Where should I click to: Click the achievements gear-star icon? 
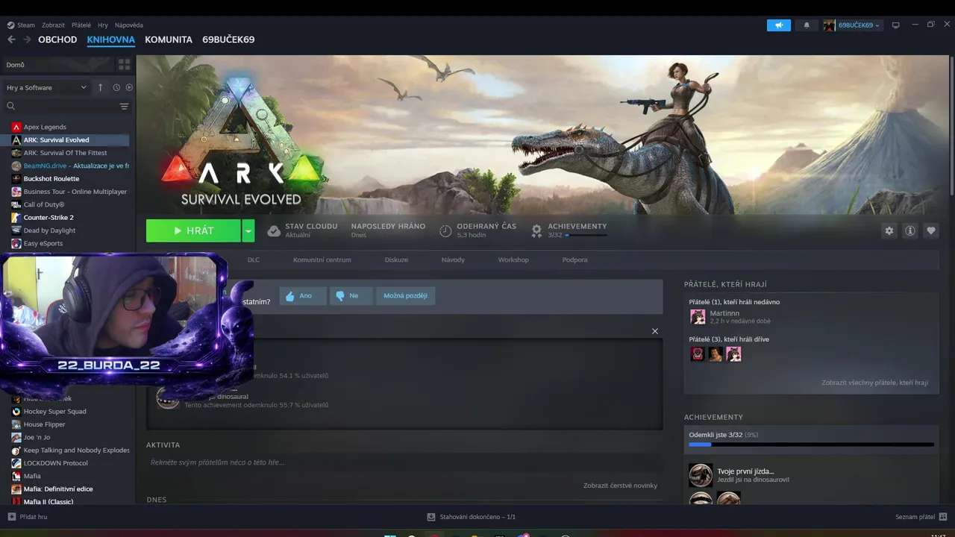pyautogui.click(x=536, y=230)
